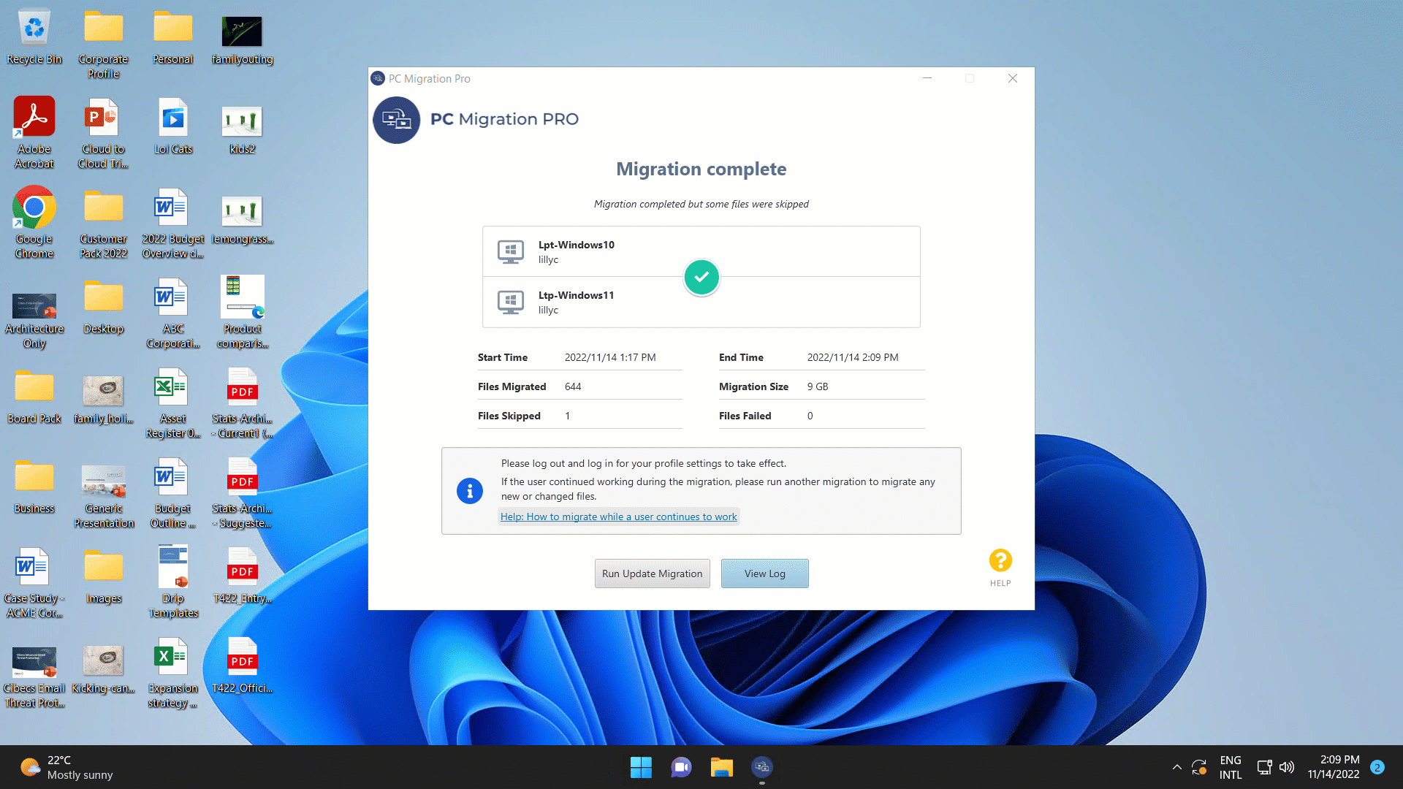Open the volume control in system tray
Image resolution: width=1403 pixels, height=789 pixels.
coord(1287,767)
